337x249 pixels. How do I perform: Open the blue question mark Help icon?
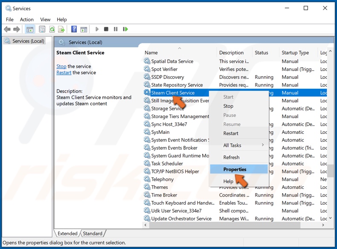click(74, 29)
